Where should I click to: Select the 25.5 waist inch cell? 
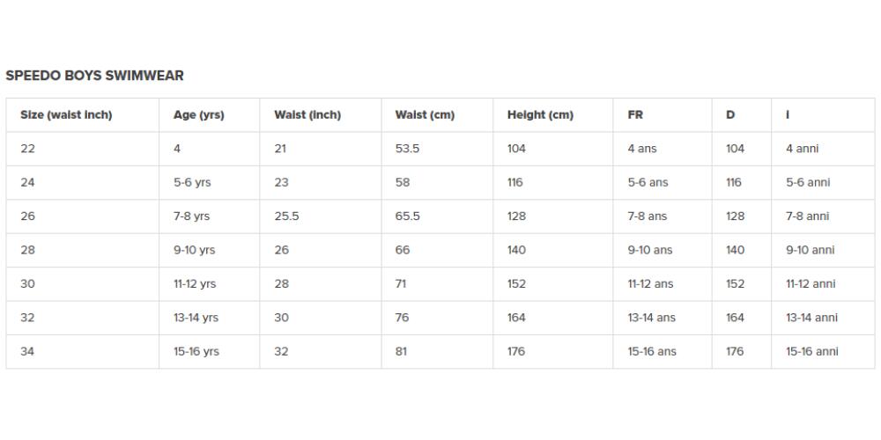pyautogui.click(x=286, y=216)
